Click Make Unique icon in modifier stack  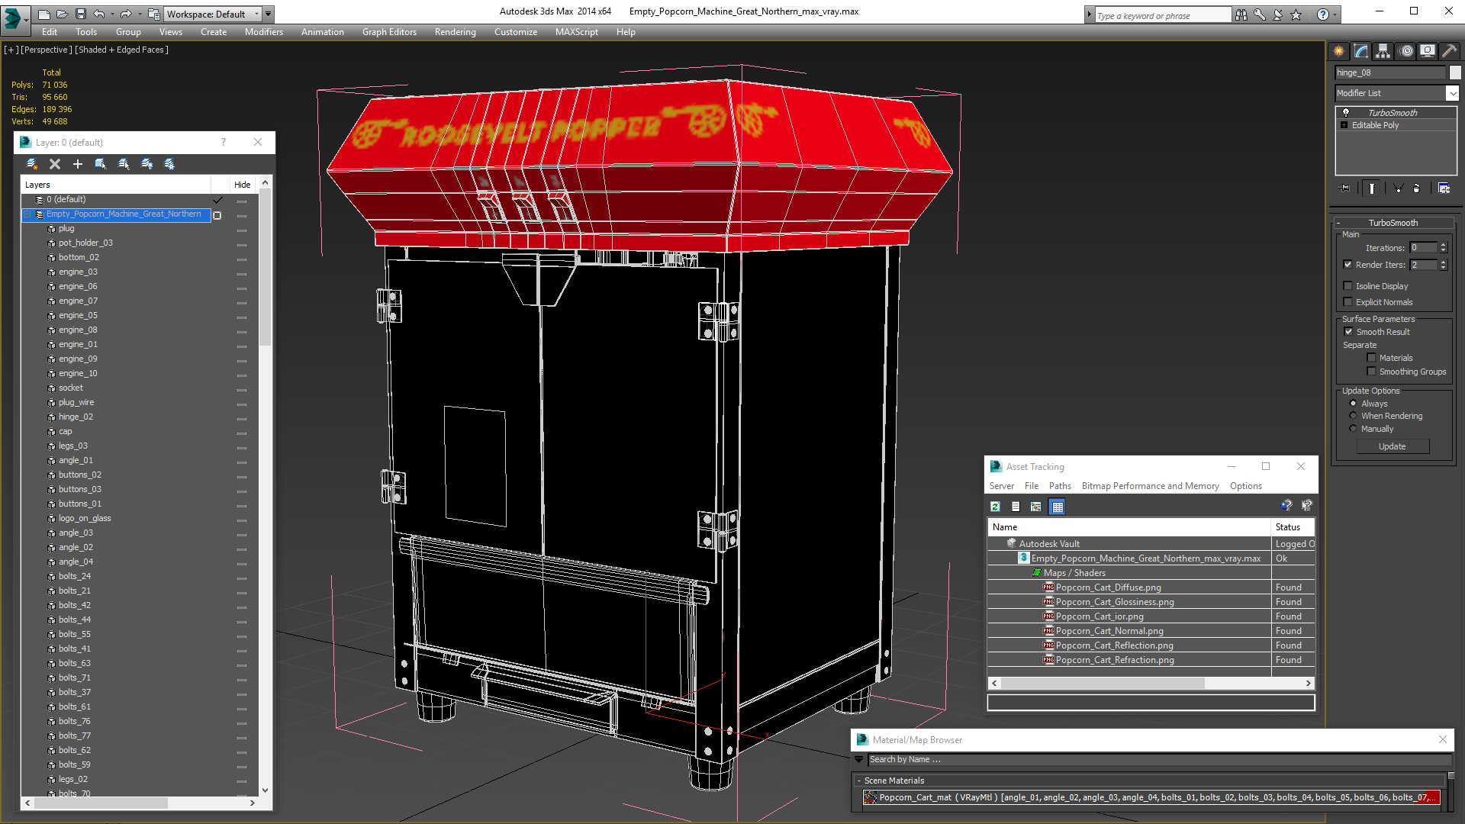click(x=1398, y=188)
